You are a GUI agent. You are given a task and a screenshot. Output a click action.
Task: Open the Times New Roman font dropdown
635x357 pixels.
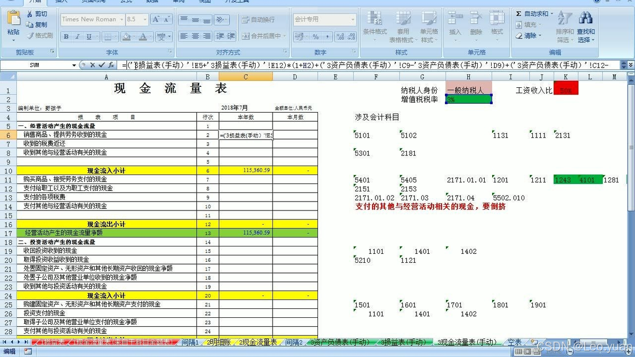(x=121, y=20)
